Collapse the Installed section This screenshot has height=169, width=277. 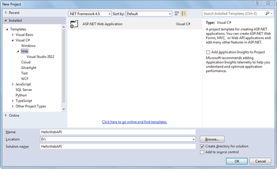6,21
